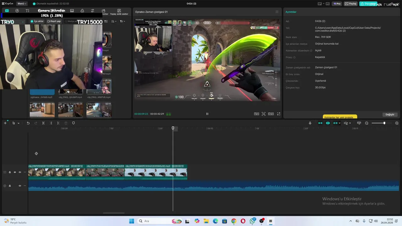Open the Adjustments sliders tab
402x226 pixels.
(x=92, y=11)
